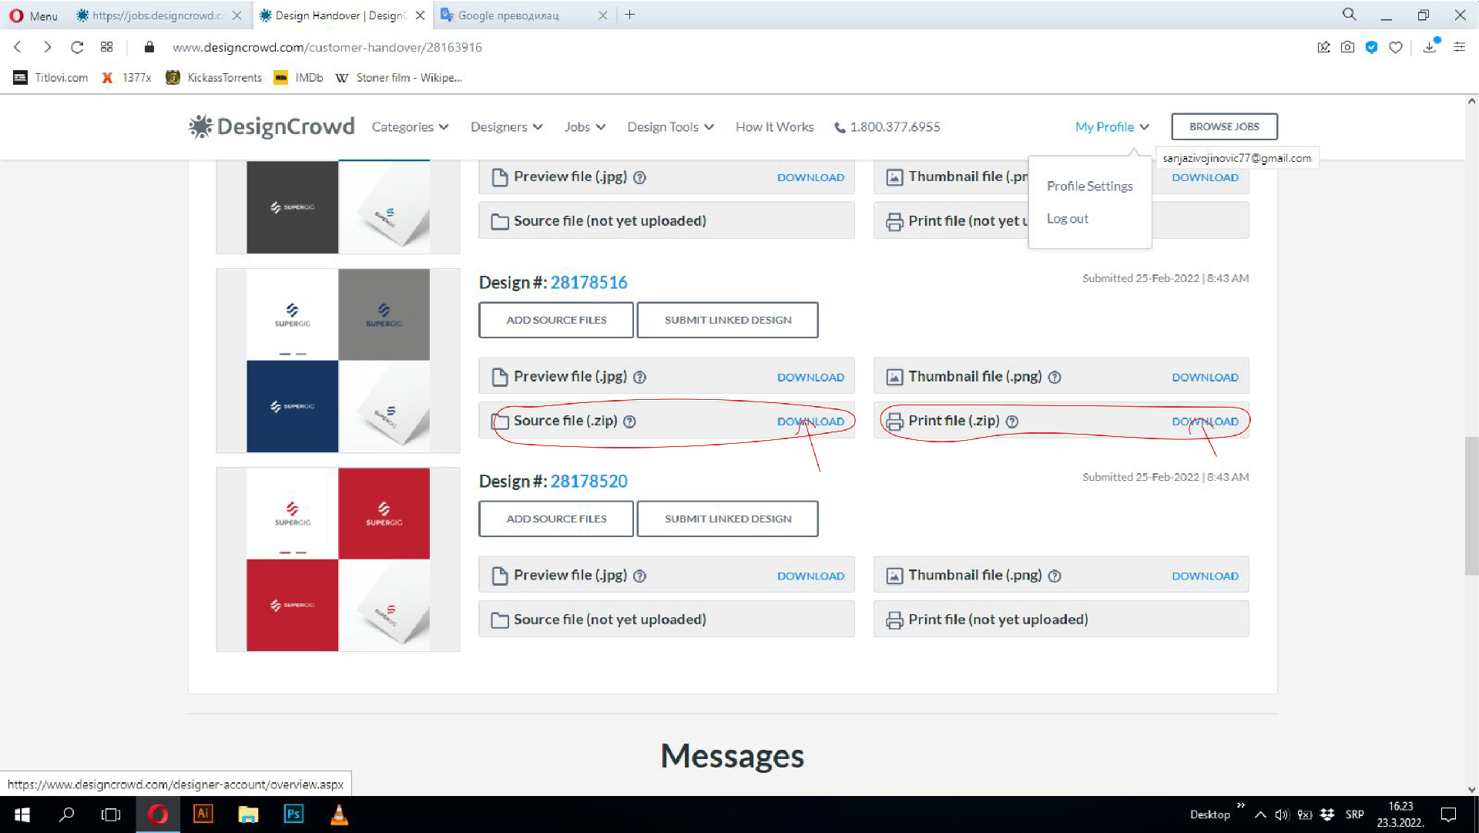
Task: Click BROWSE JOBS button
Action: (x=1223, y=126)
